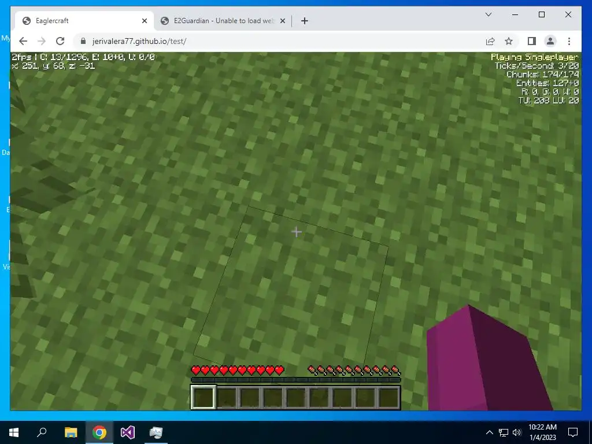Expand the tab search dropdown
This screenshot has height=444, width=592.
click(488, 14)
